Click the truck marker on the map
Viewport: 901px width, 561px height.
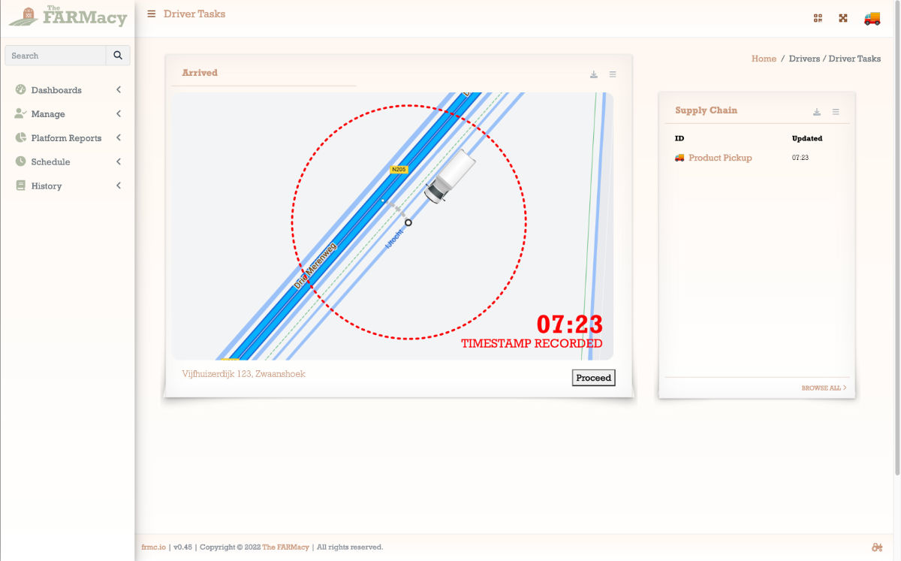[450, 175]
